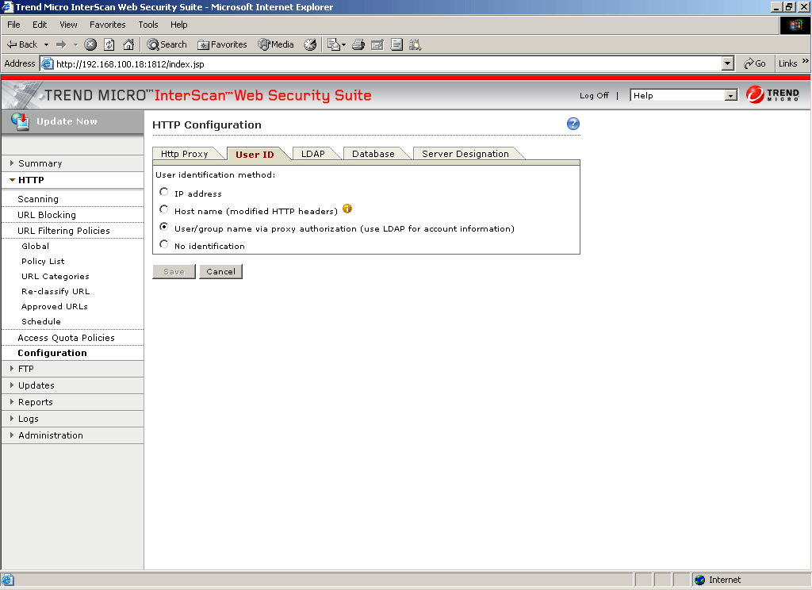Image resolution: width=812 pixels, height=590 pixels.
Task: Click the browser Home icon
Action: tap(128, 44)
